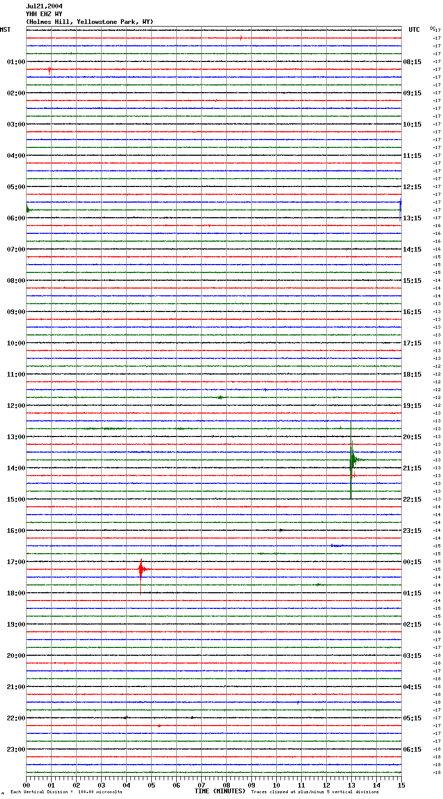Viewport: 443px width, 799px height.
Task: Click the 05:15 UTC time label
Action: coord(412,718)
